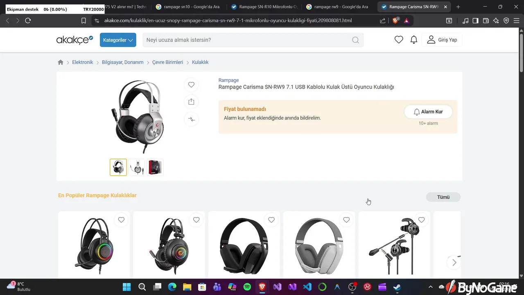Reload the page
Screen dimensions: 524x295
coord(28,20)
